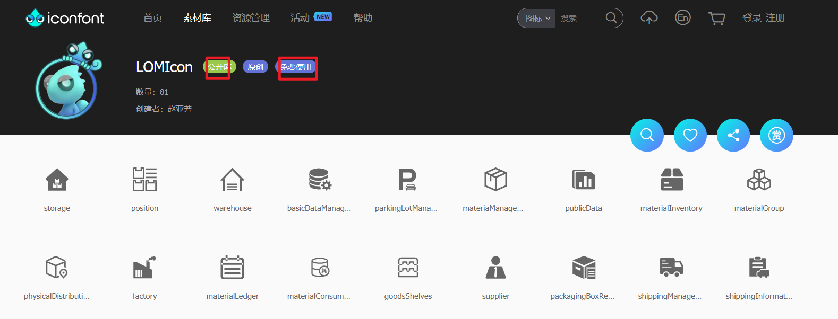Select the materiaManagement box icon
Screen dimensions: 838x319
point(495,180)
